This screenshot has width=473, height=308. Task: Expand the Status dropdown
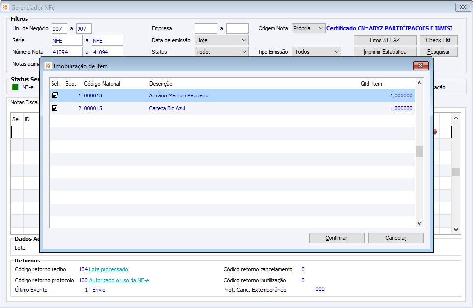coord(244,52)
